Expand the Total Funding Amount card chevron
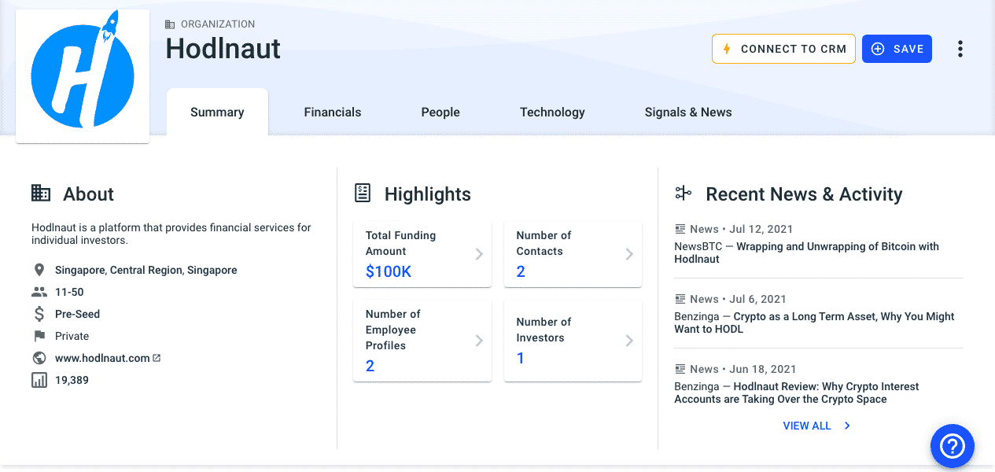The width and height of the screenshot is (995, 472). point(479,253)
